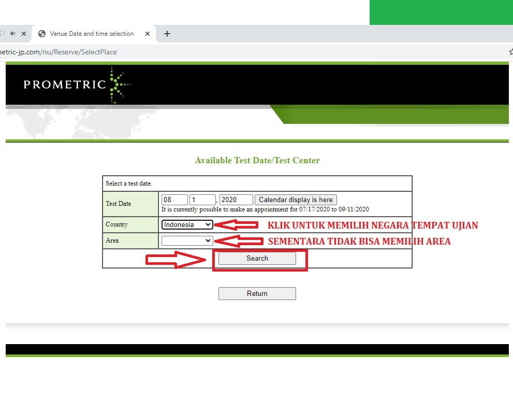Bookmark this page with the star icon
The width and height of the screenshot is (513, 398).
[x=511, y=52]
